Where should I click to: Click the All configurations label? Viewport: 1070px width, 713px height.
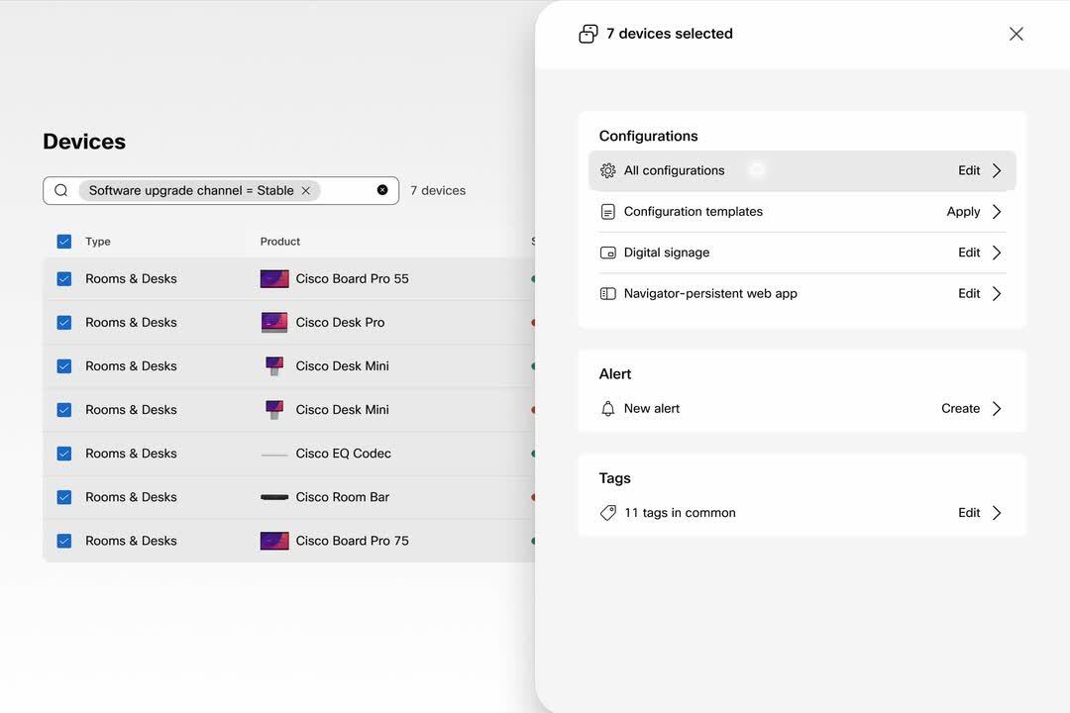point(675,170)
